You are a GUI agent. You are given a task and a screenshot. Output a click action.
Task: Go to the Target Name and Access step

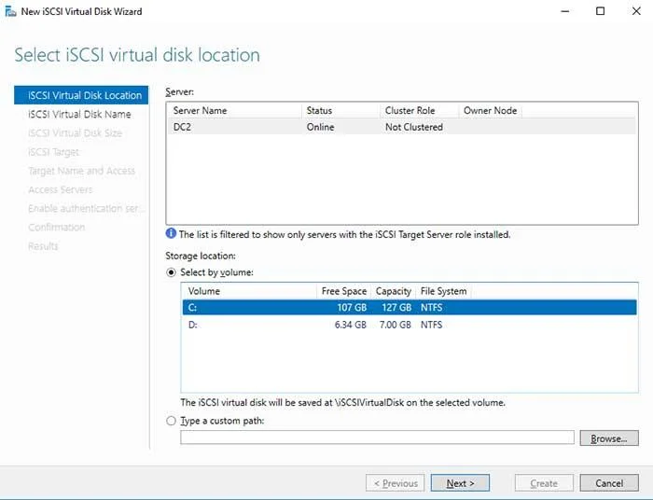[x=82, y=171]
